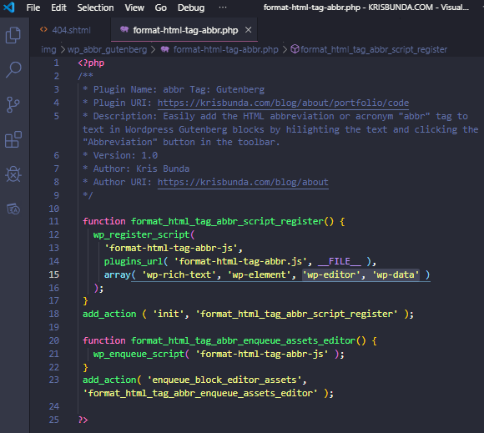This screenshot has height=433, width=484.
Task: Expand the img breadcrumb segment
Action: (x=48, y=49)
